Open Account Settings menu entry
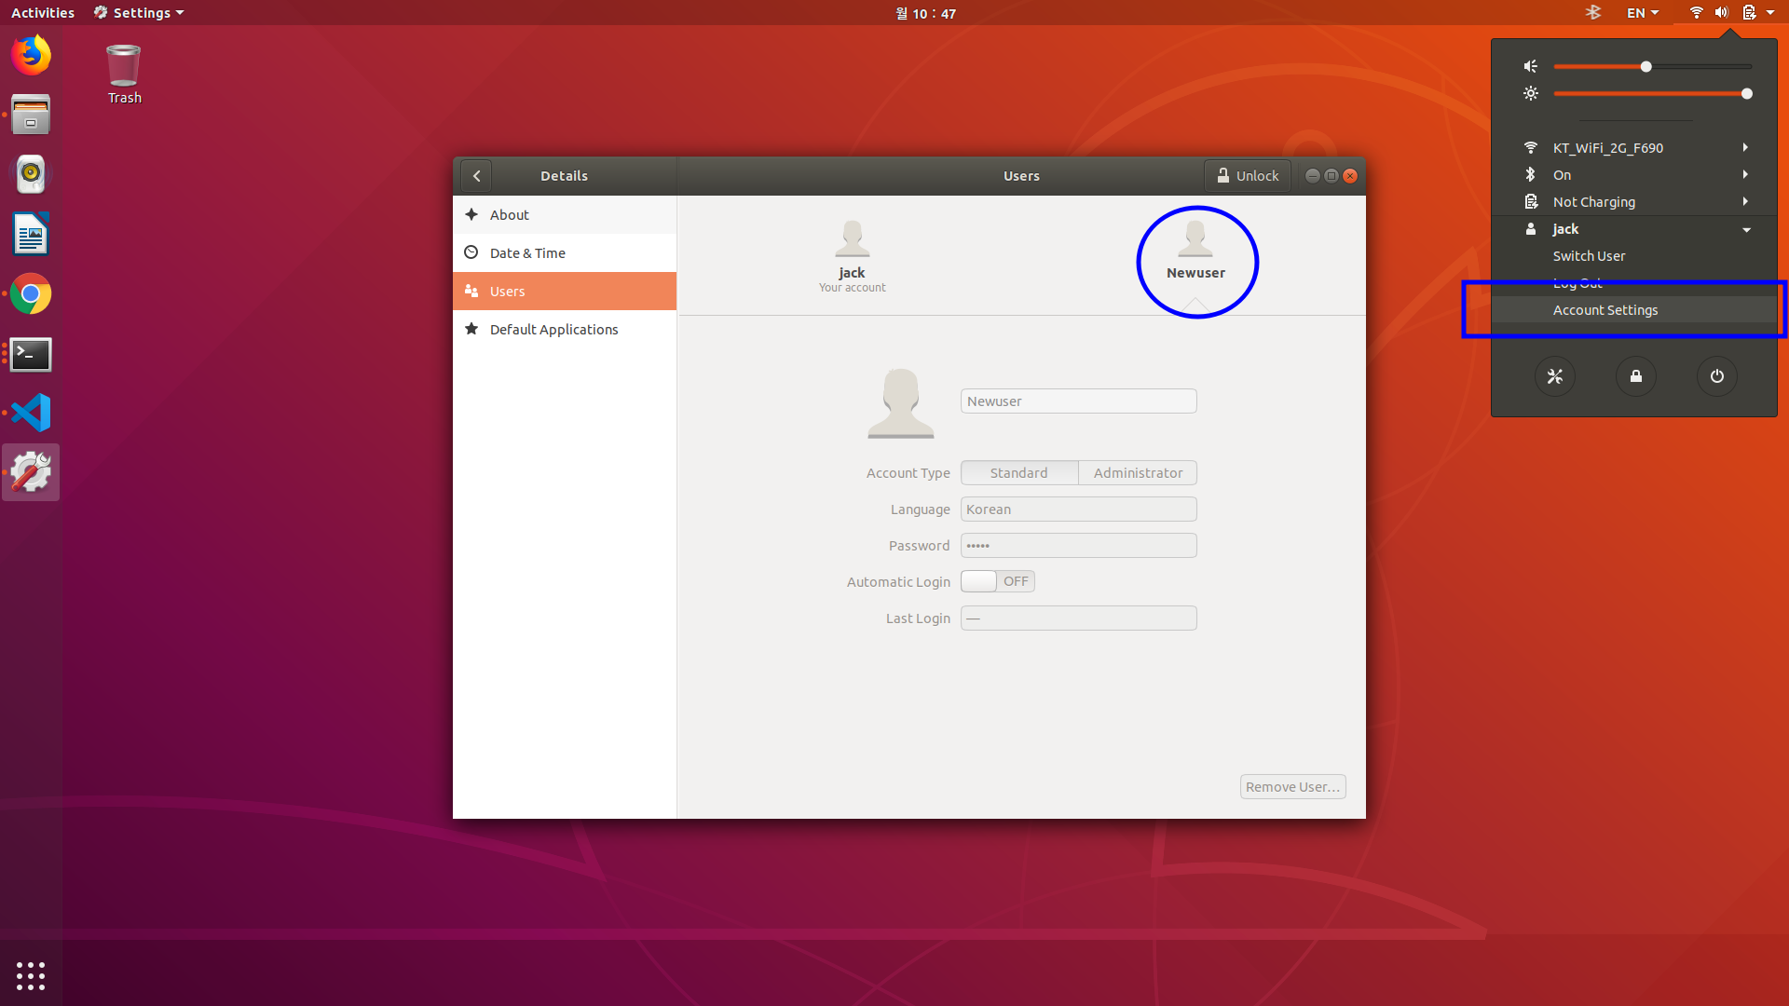The width and height of the screenshot is (1789, 1006). click(x=1605, y=310)
